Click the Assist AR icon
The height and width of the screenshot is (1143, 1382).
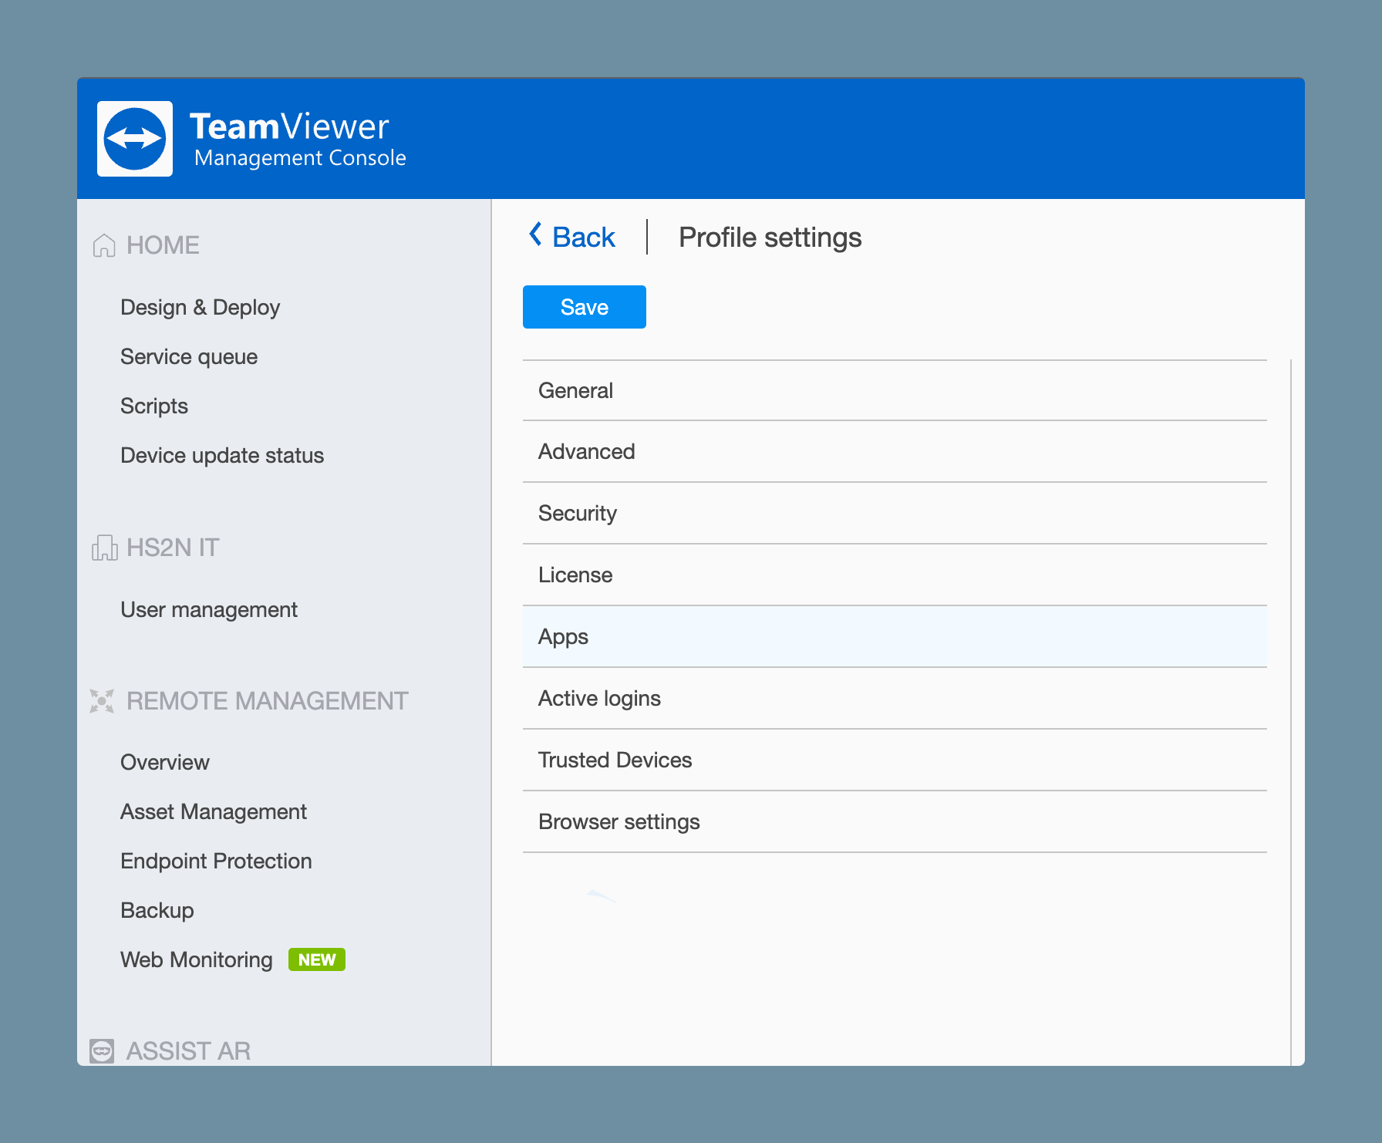click(102, 1050)
